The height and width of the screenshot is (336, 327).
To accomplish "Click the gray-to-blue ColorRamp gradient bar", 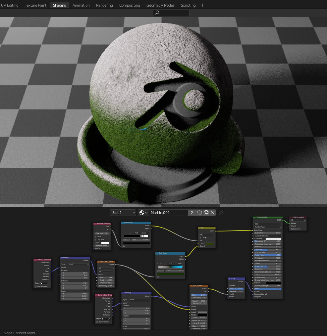I will click(x=170, y=267).
